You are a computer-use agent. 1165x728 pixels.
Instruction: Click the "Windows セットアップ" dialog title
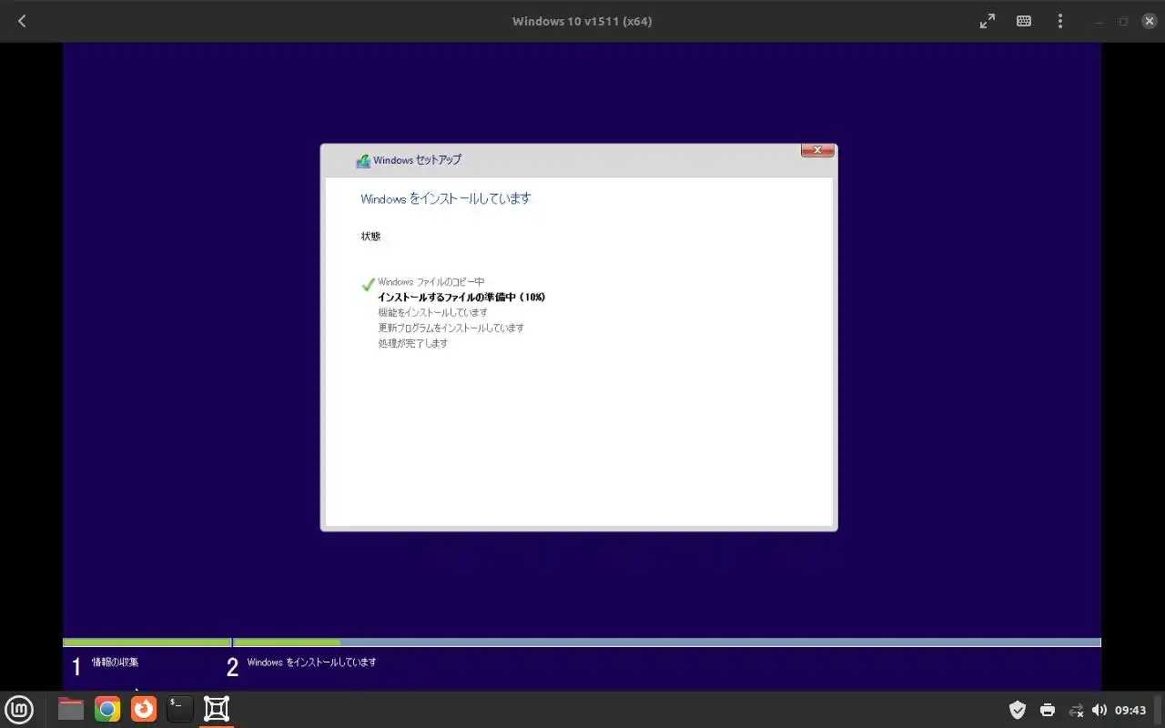pos(417,160)
